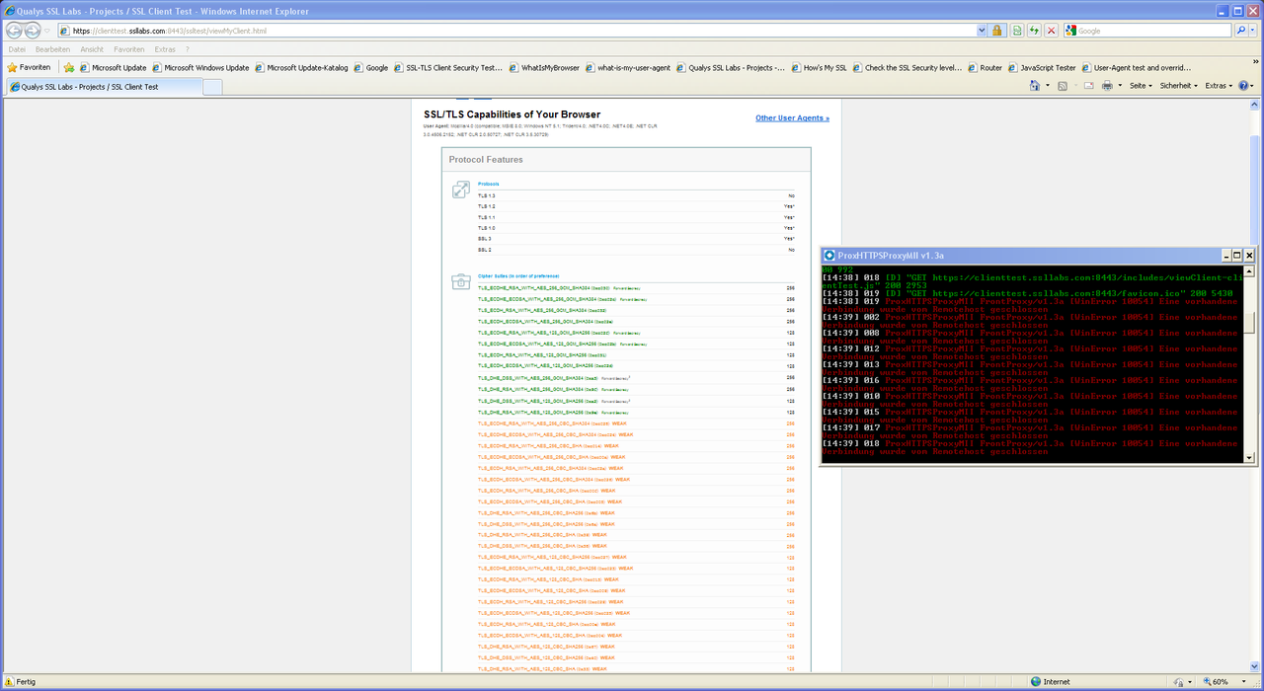1264x691 pixels.
Task: Open the what-is-my-user-agent bookmark
Action: coord(629,68)
